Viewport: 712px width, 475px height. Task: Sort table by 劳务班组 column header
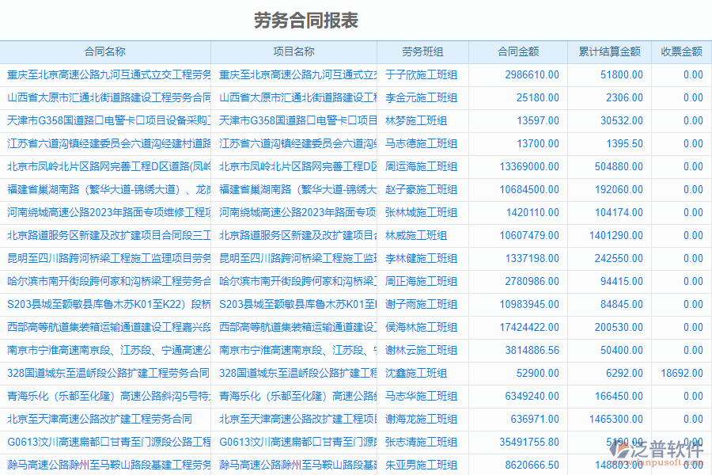[x=422, y=51]
